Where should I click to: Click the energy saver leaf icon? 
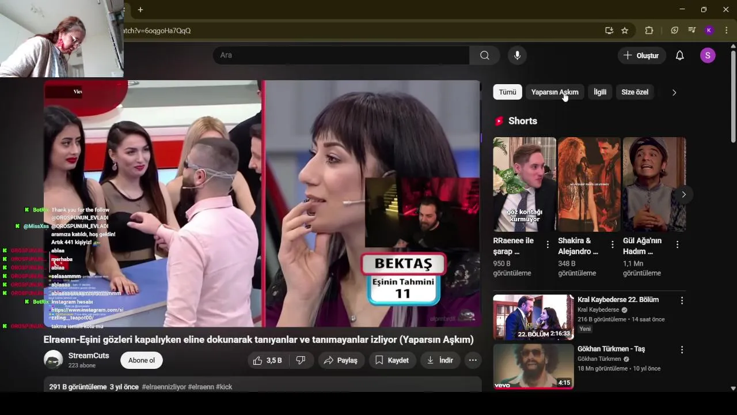click(675, 31)
